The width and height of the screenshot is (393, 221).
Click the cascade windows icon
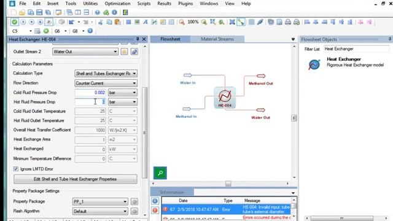(x=69, y=12)
